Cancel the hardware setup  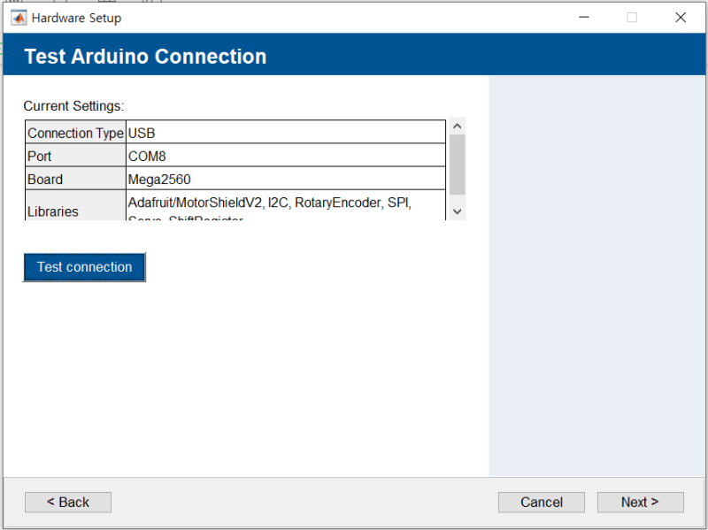(x=542, y=502)
